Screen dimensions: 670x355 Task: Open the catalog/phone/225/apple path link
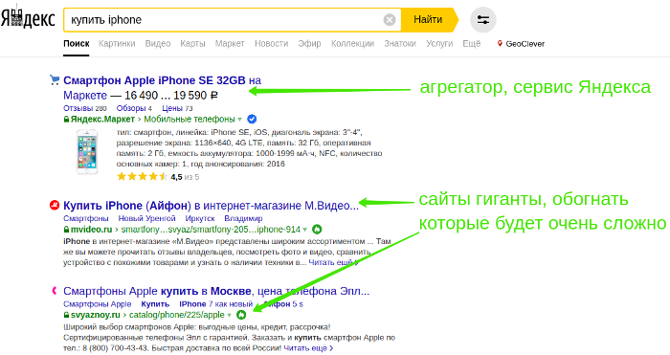(176, 315)
